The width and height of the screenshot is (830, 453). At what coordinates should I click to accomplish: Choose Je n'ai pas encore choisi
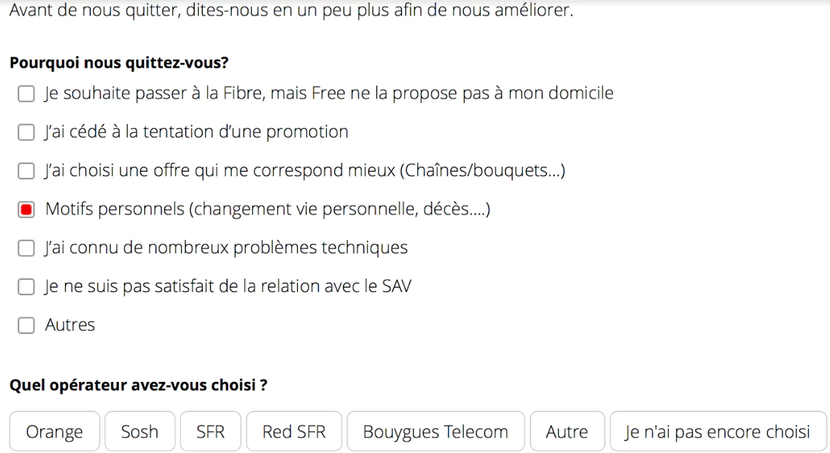coord(717,432)
